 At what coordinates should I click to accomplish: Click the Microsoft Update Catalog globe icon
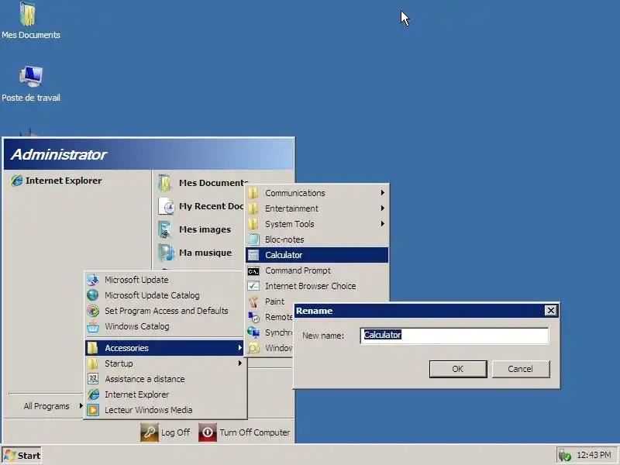point(93,295)
